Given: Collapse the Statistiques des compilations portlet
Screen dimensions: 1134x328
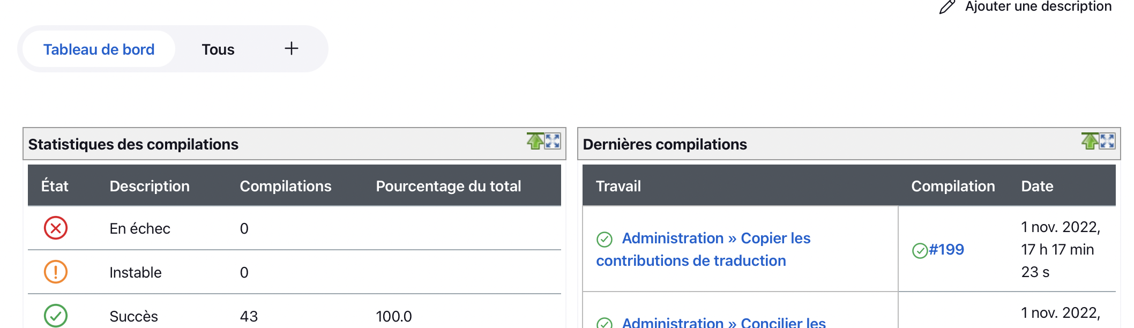Looking at the screenshot, I should [535, 141].
